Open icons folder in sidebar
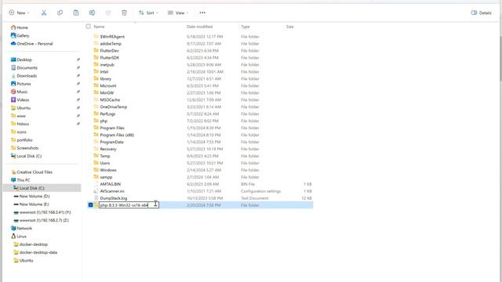Screen dimensions: 502x282 point(19,132)
